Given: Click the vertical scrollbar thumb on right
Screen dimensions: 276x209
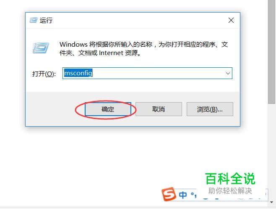Looking at the screenshot, I should (x=271, y=52).
